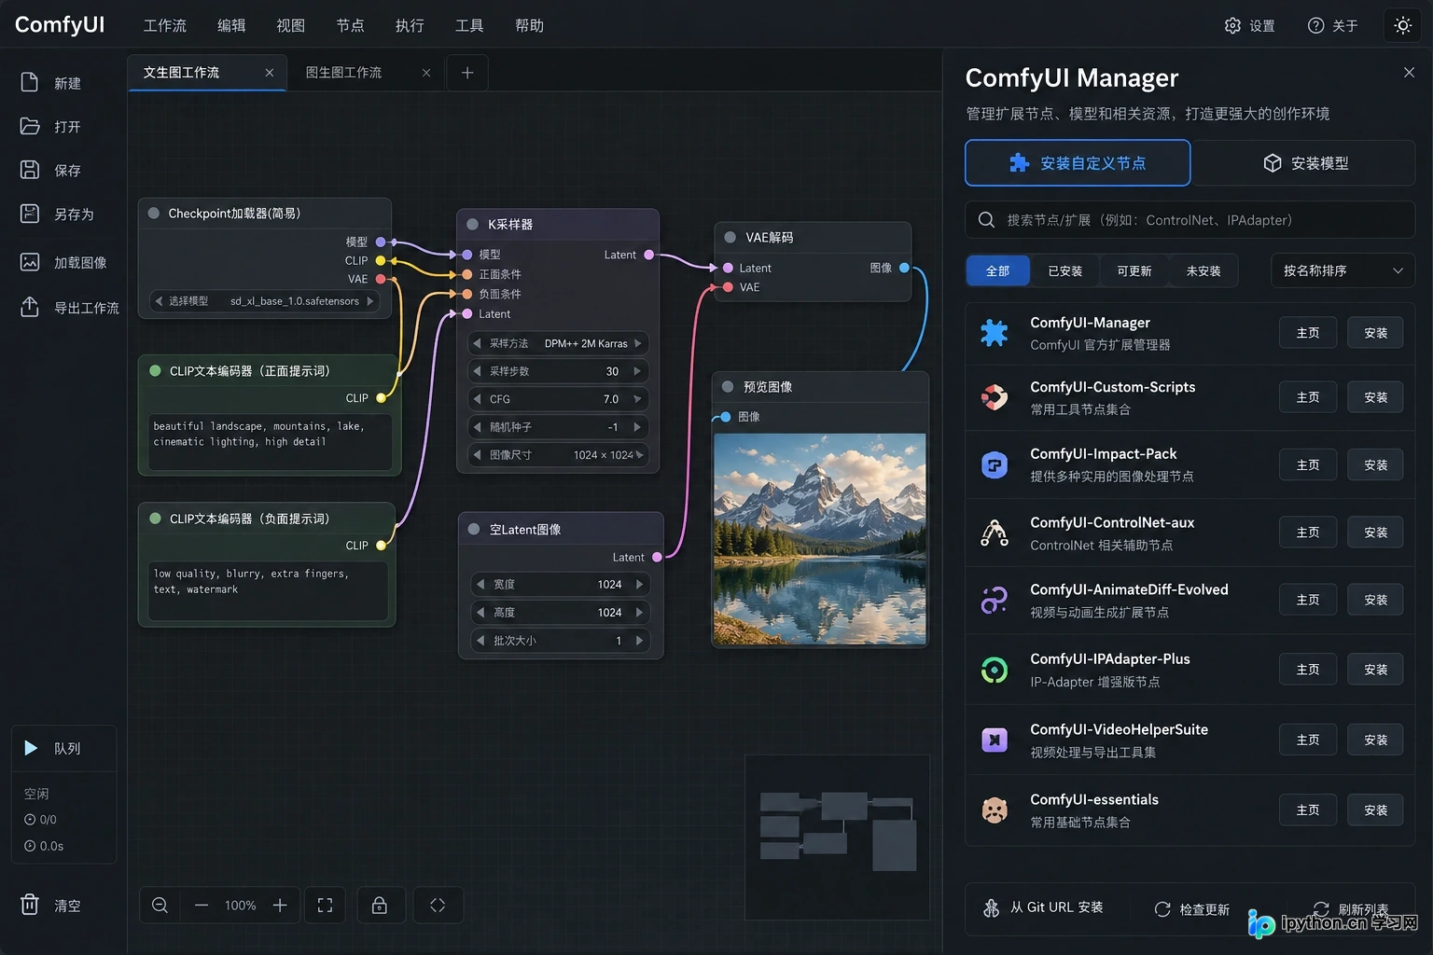Install ComfyUI-Custom-Scripts extension

[1375, 397]
